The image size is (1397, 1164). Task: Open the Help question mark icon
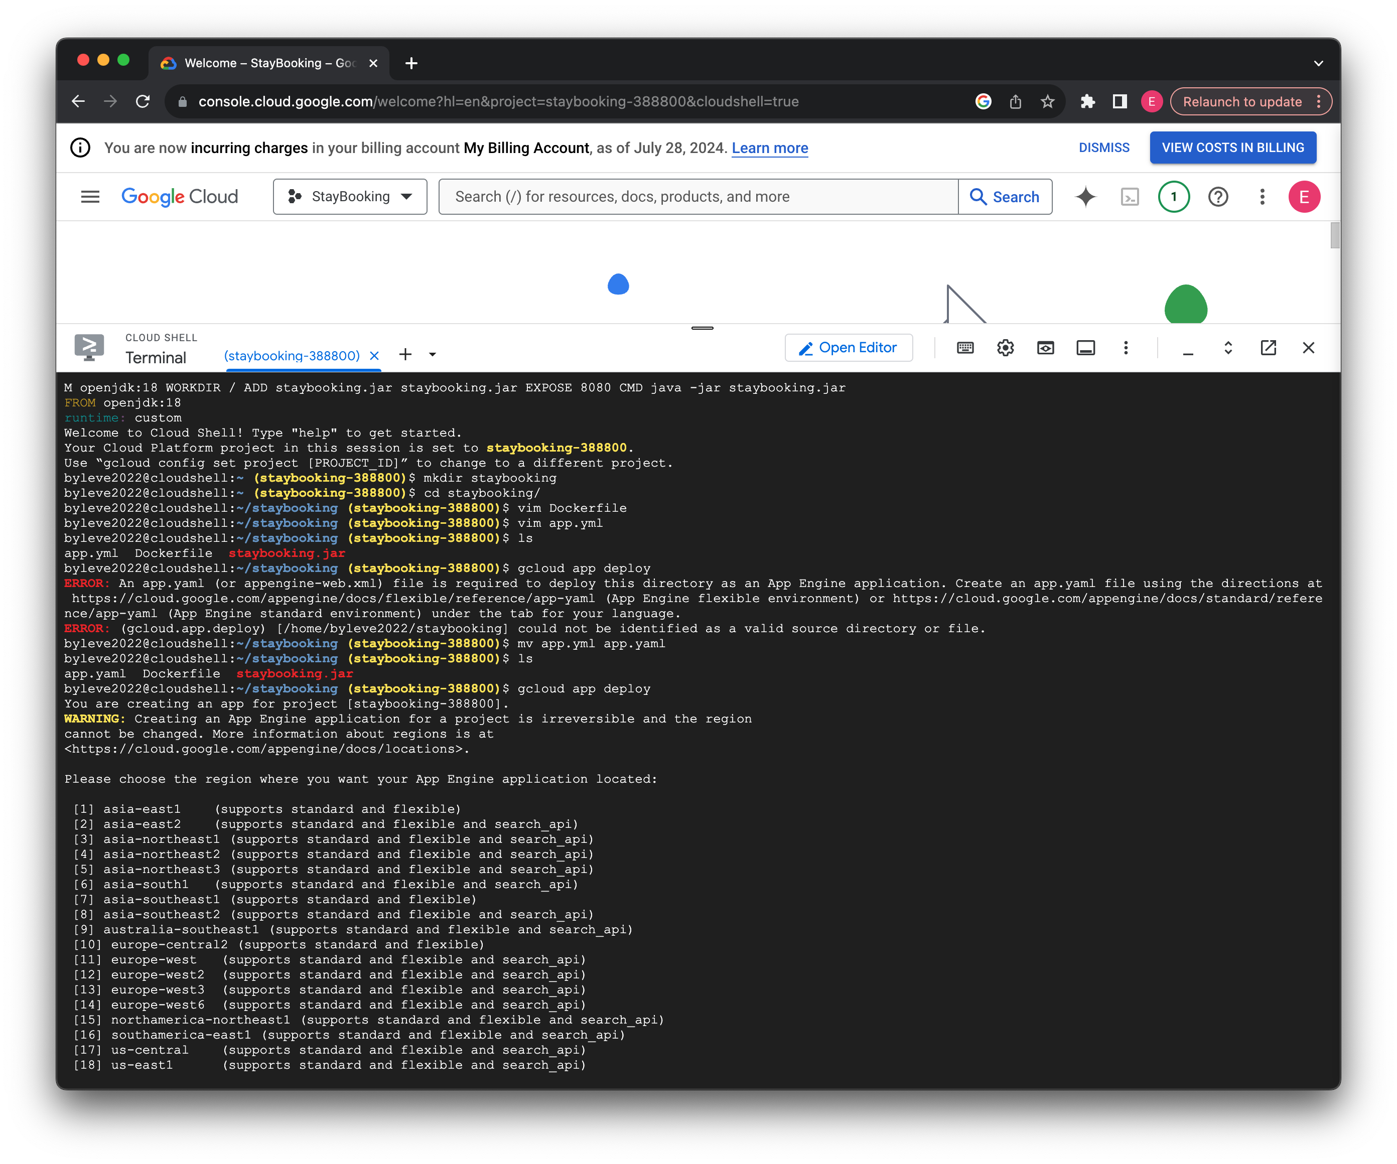(x=1218, y=197)
